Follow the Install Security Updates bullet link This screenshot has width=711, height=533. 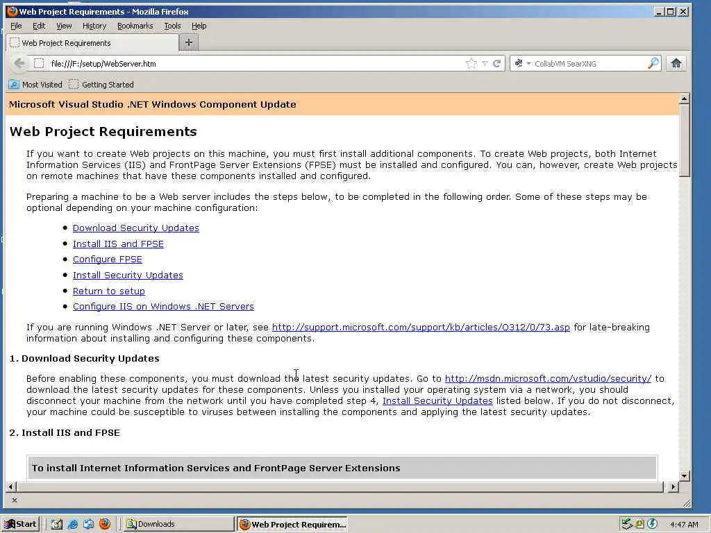coord(128,275)
